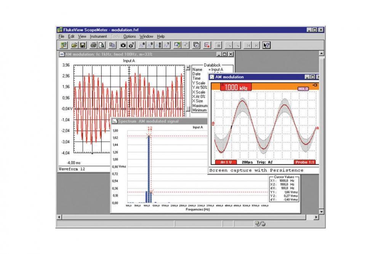Click the 1,000 kHz frequency readout

(x=235, y=88)
